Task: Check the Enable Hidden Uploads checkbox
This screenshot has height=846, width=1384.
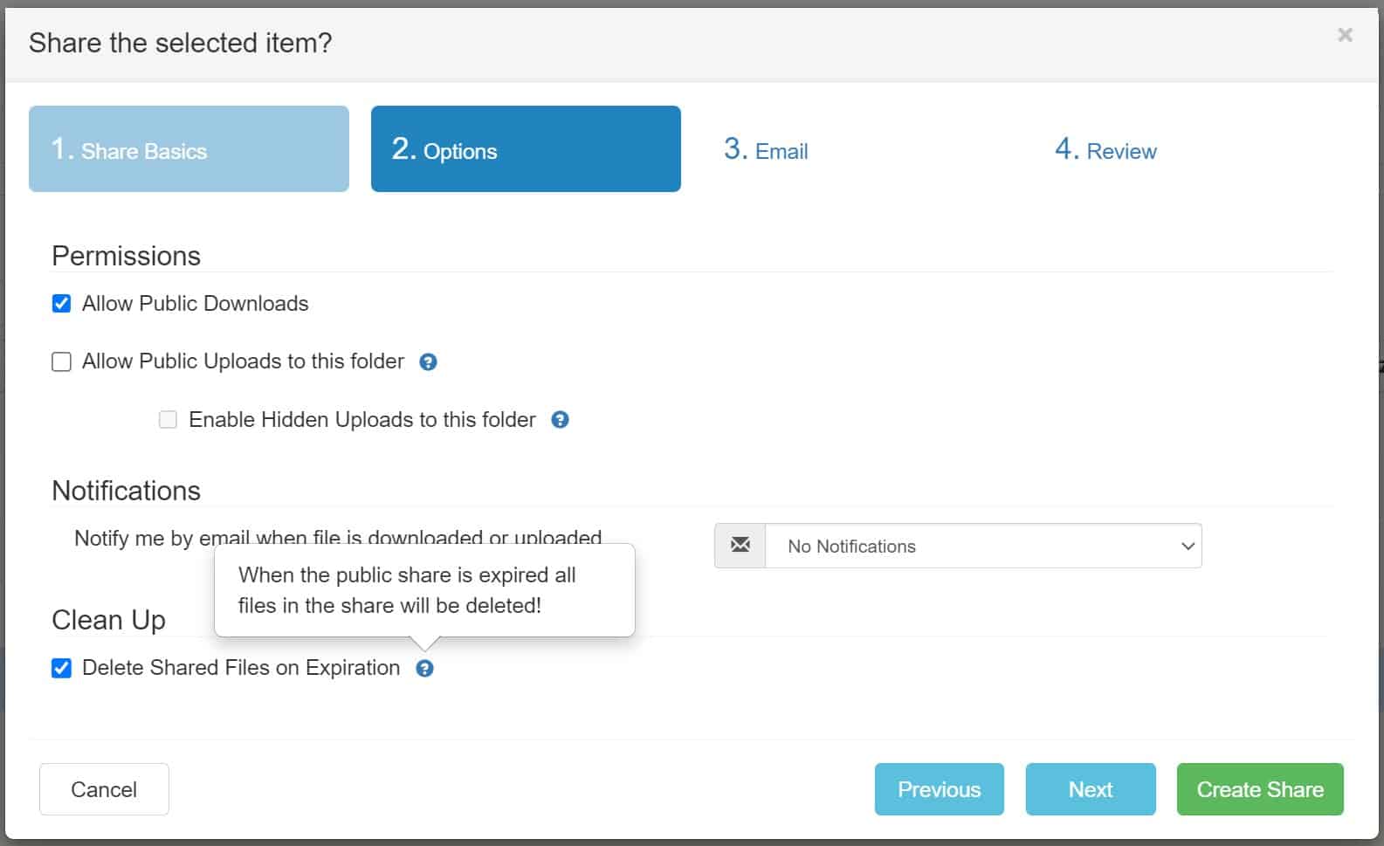Action: [168, 420]
